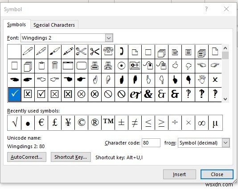The image size is (238, 189).
Task: Click the 'Wingdings 2: 80' name text
Action: pos(26,146)
